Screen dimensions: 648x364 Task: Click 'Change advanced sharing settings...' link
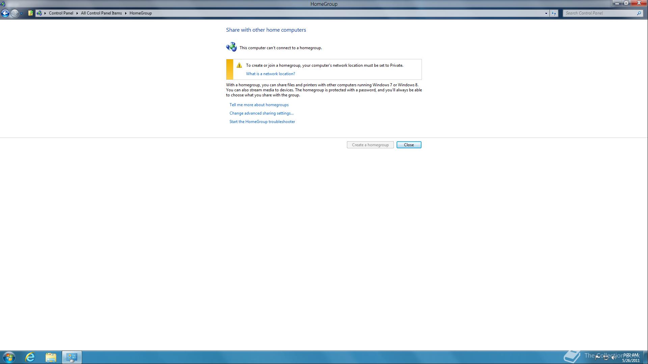point(262,113)
